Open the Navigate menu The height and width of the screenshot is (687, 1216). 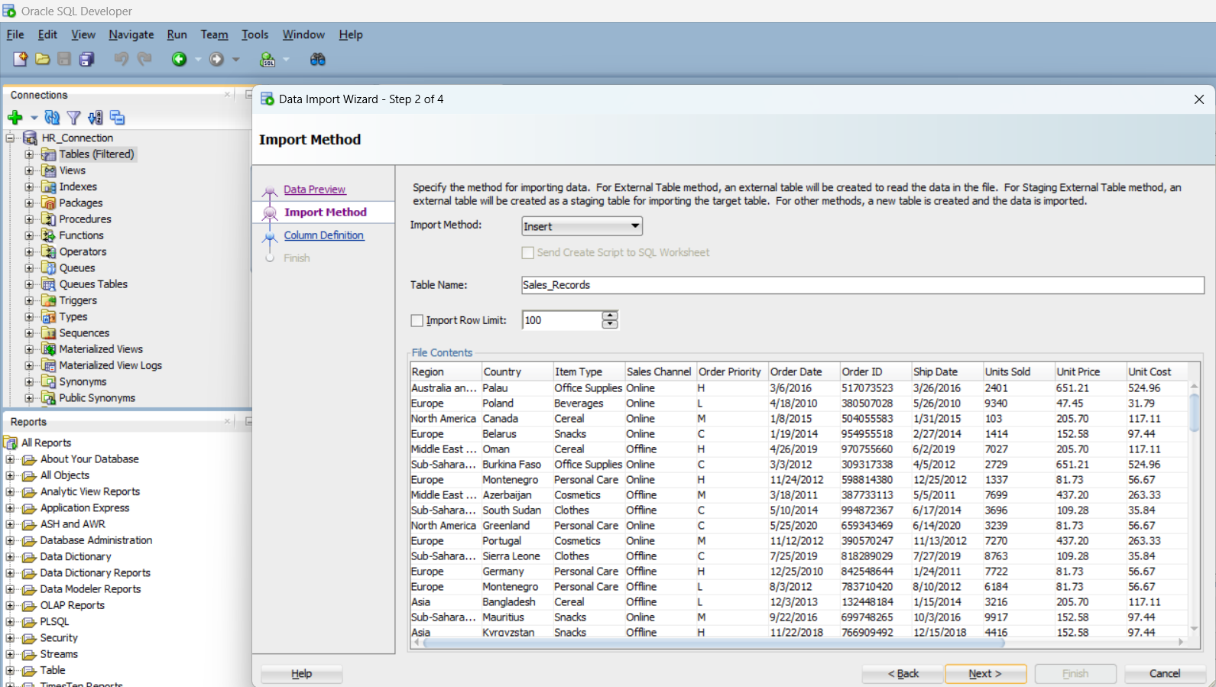[x=131, y=34]
